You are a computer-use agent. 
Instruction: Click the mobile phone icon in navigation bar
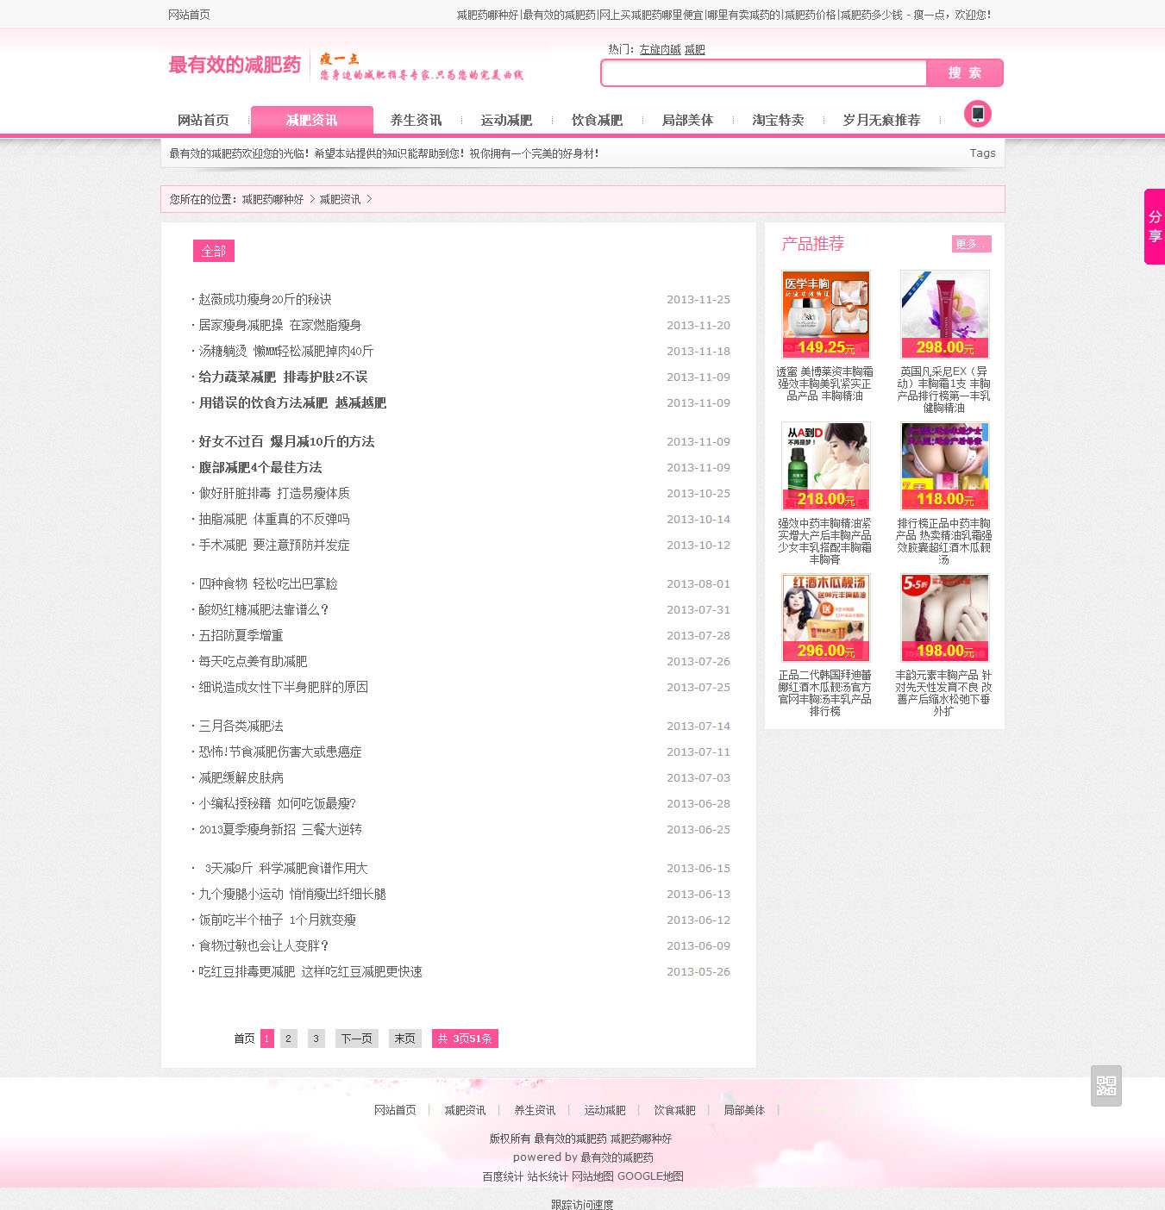(977, 114)
